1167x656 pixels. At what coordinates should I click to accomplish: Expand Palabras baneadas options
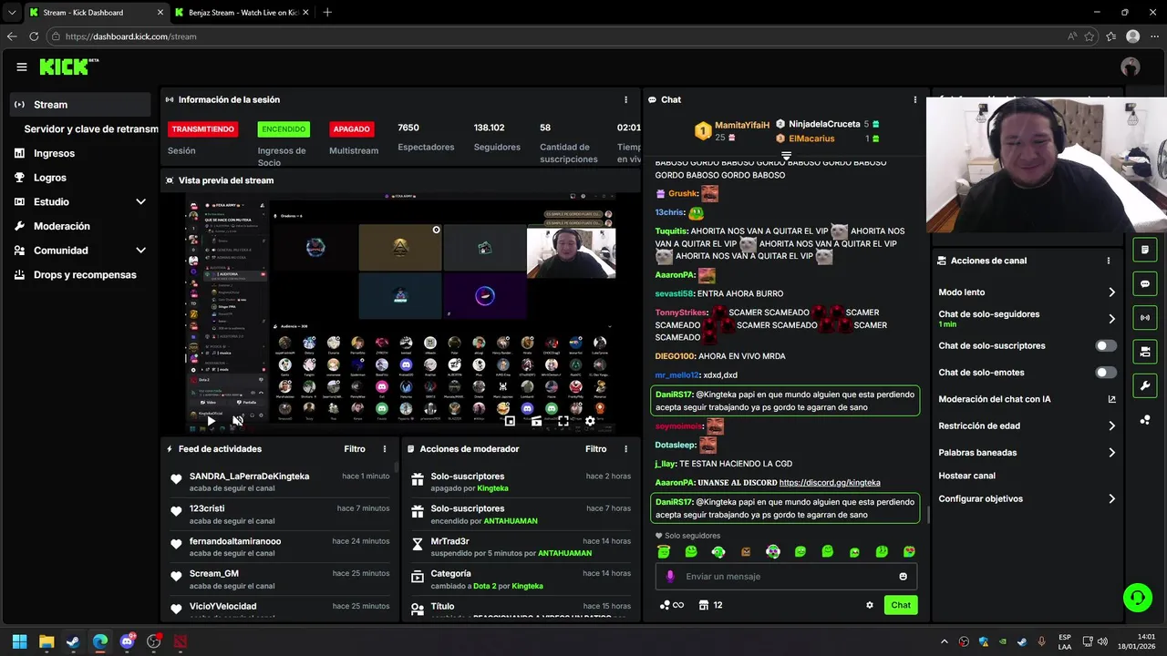1111,452
